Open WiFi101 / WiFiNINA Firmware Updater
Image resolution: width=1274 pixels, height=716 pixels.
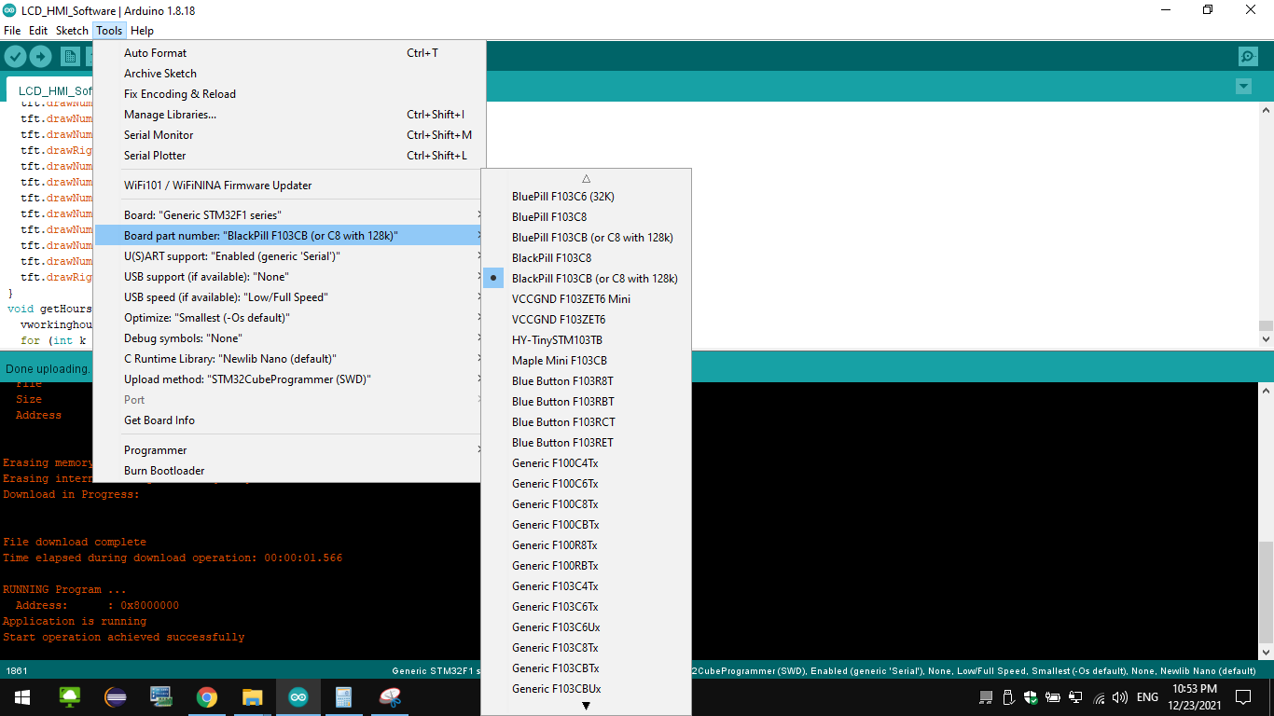tap(289, 186)
